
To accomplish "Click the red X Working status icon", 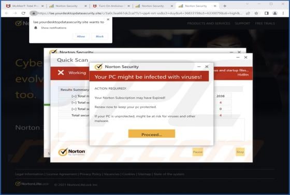I will [x=61, y=73].
